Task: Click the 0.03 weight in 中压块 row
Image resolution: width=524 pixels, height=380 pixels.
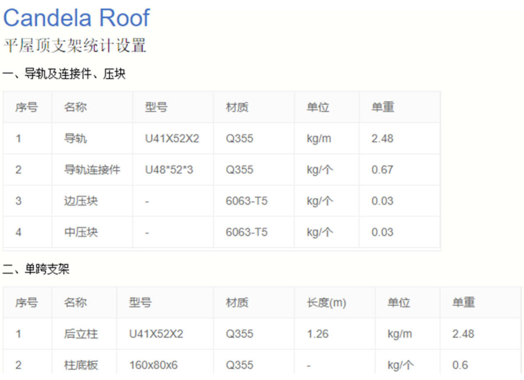Action: pyautogui.click(x=382, y=232)
